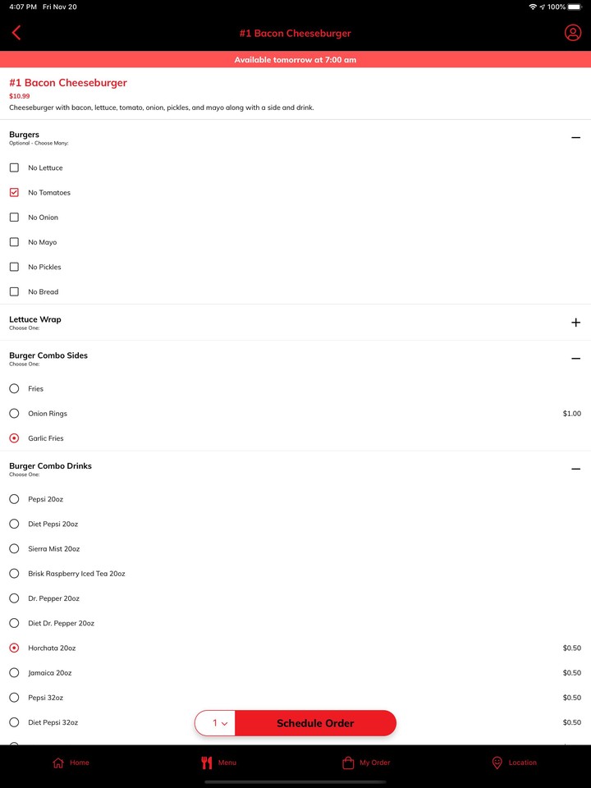The image size is (591, 788).
Task: Switch to the My Order tab
Action: click(x=366, y=763)
